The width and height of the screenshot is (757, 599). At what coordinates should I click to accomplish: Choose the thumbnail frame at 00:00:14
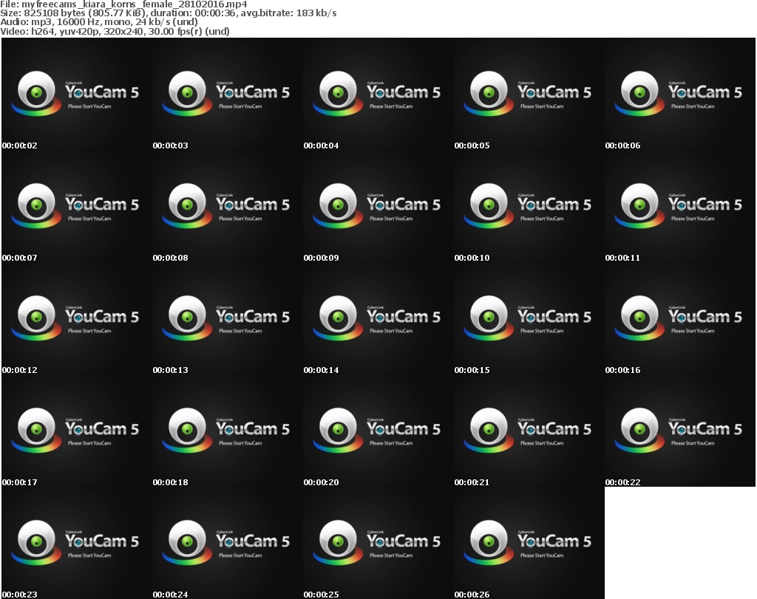point(378,319)
